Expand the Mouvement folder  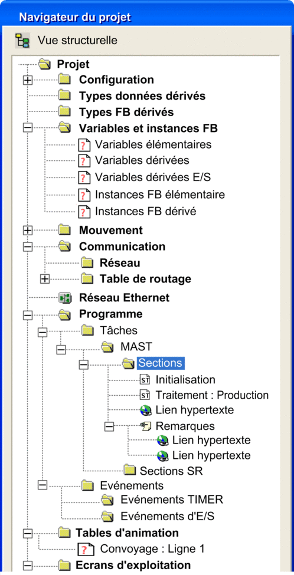(x=28, y=230)
